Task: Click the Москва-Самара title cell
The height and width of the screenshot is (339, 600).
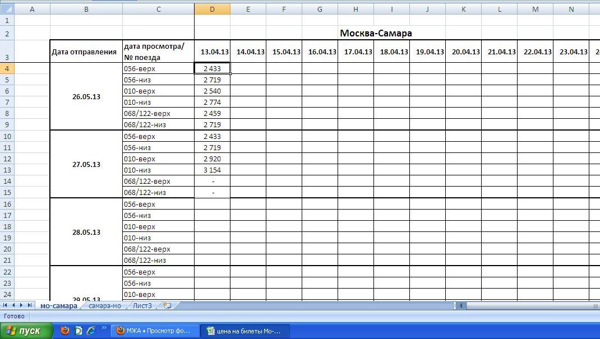Action: tap(376, 33)
